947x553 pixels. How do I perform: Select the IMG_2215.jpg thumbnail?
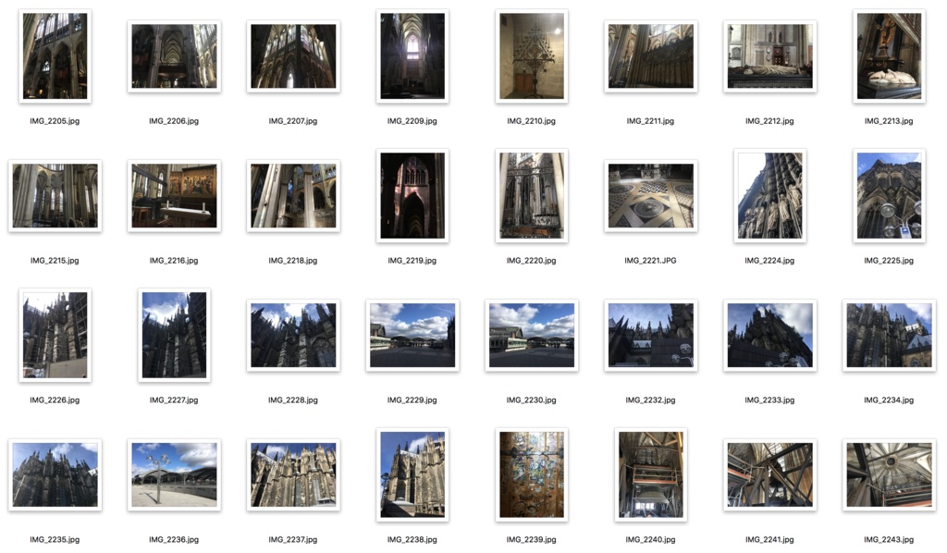pos(55,196)
